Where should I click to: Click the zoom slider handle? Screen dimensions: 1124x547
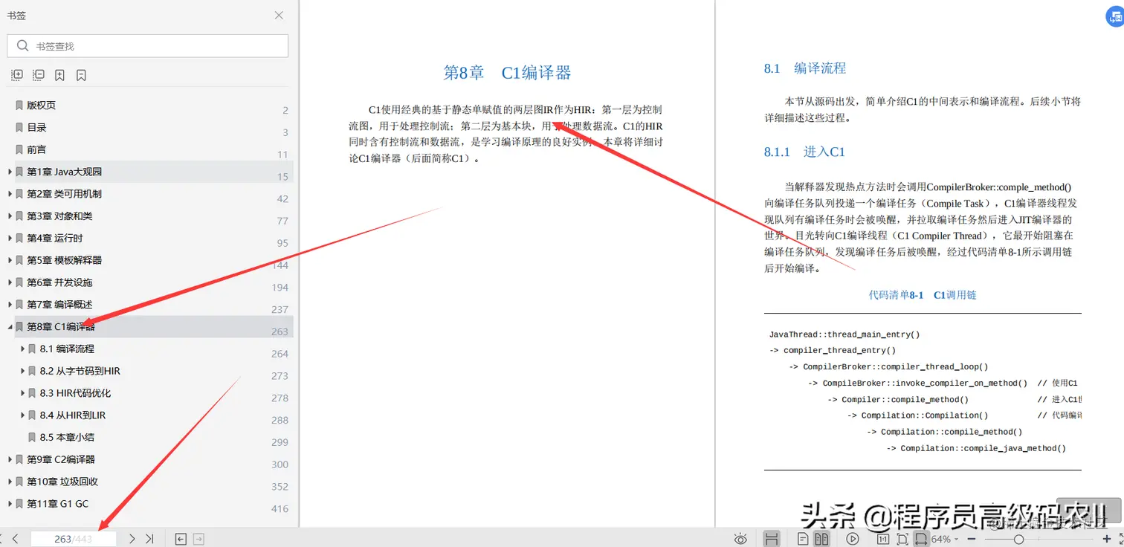click(1019, 539)
